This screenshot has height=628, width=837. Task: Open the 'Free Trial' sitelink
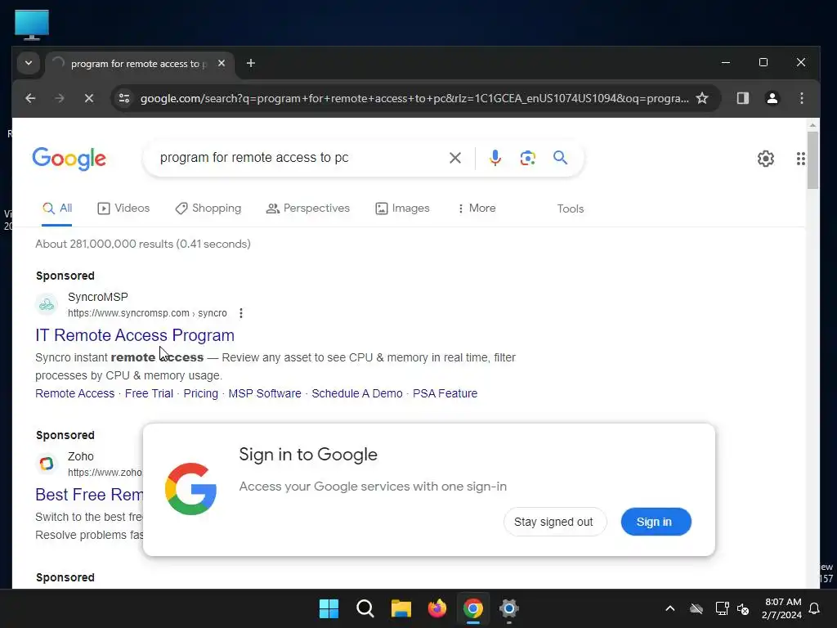pyautogui.click(x=149, y=393)
